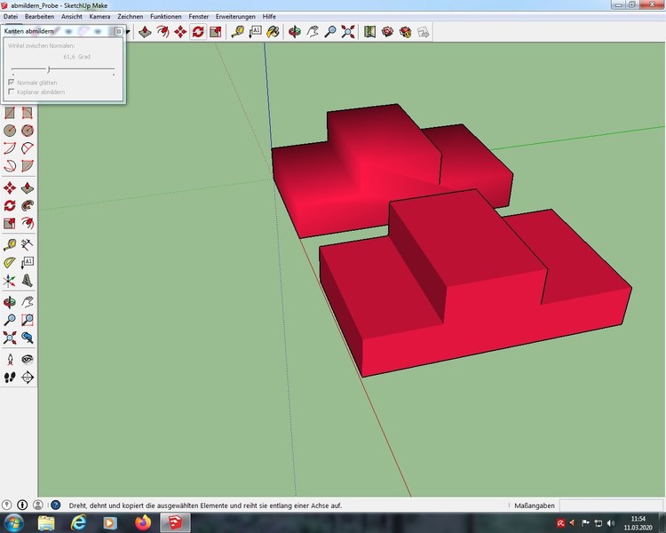Open Add Location map icon
This screenshot has width=666, height=533.
tap(369, 32)
